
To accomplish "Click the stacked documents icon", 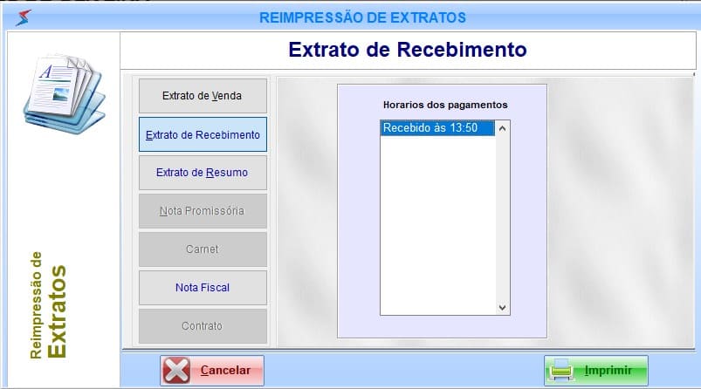I will (65, 94).
